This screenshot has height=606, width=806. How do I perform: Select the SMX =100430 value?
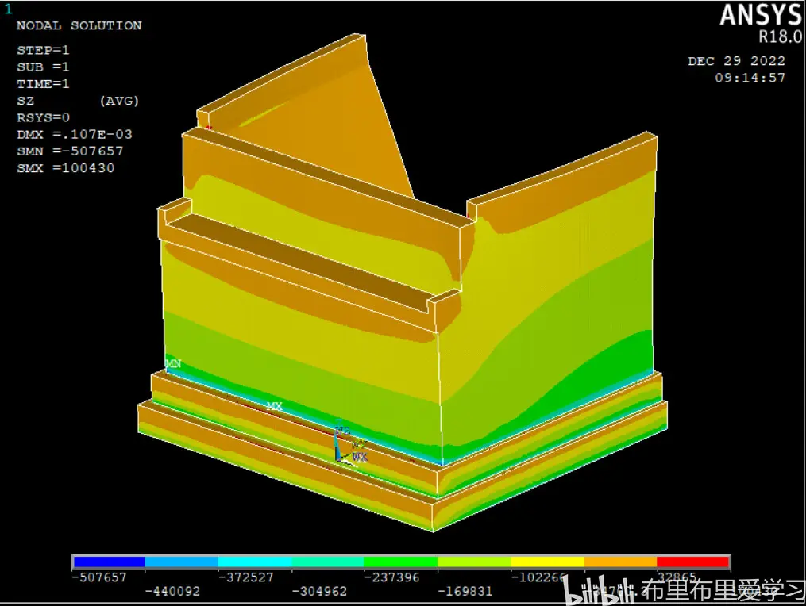coord(66,168)
